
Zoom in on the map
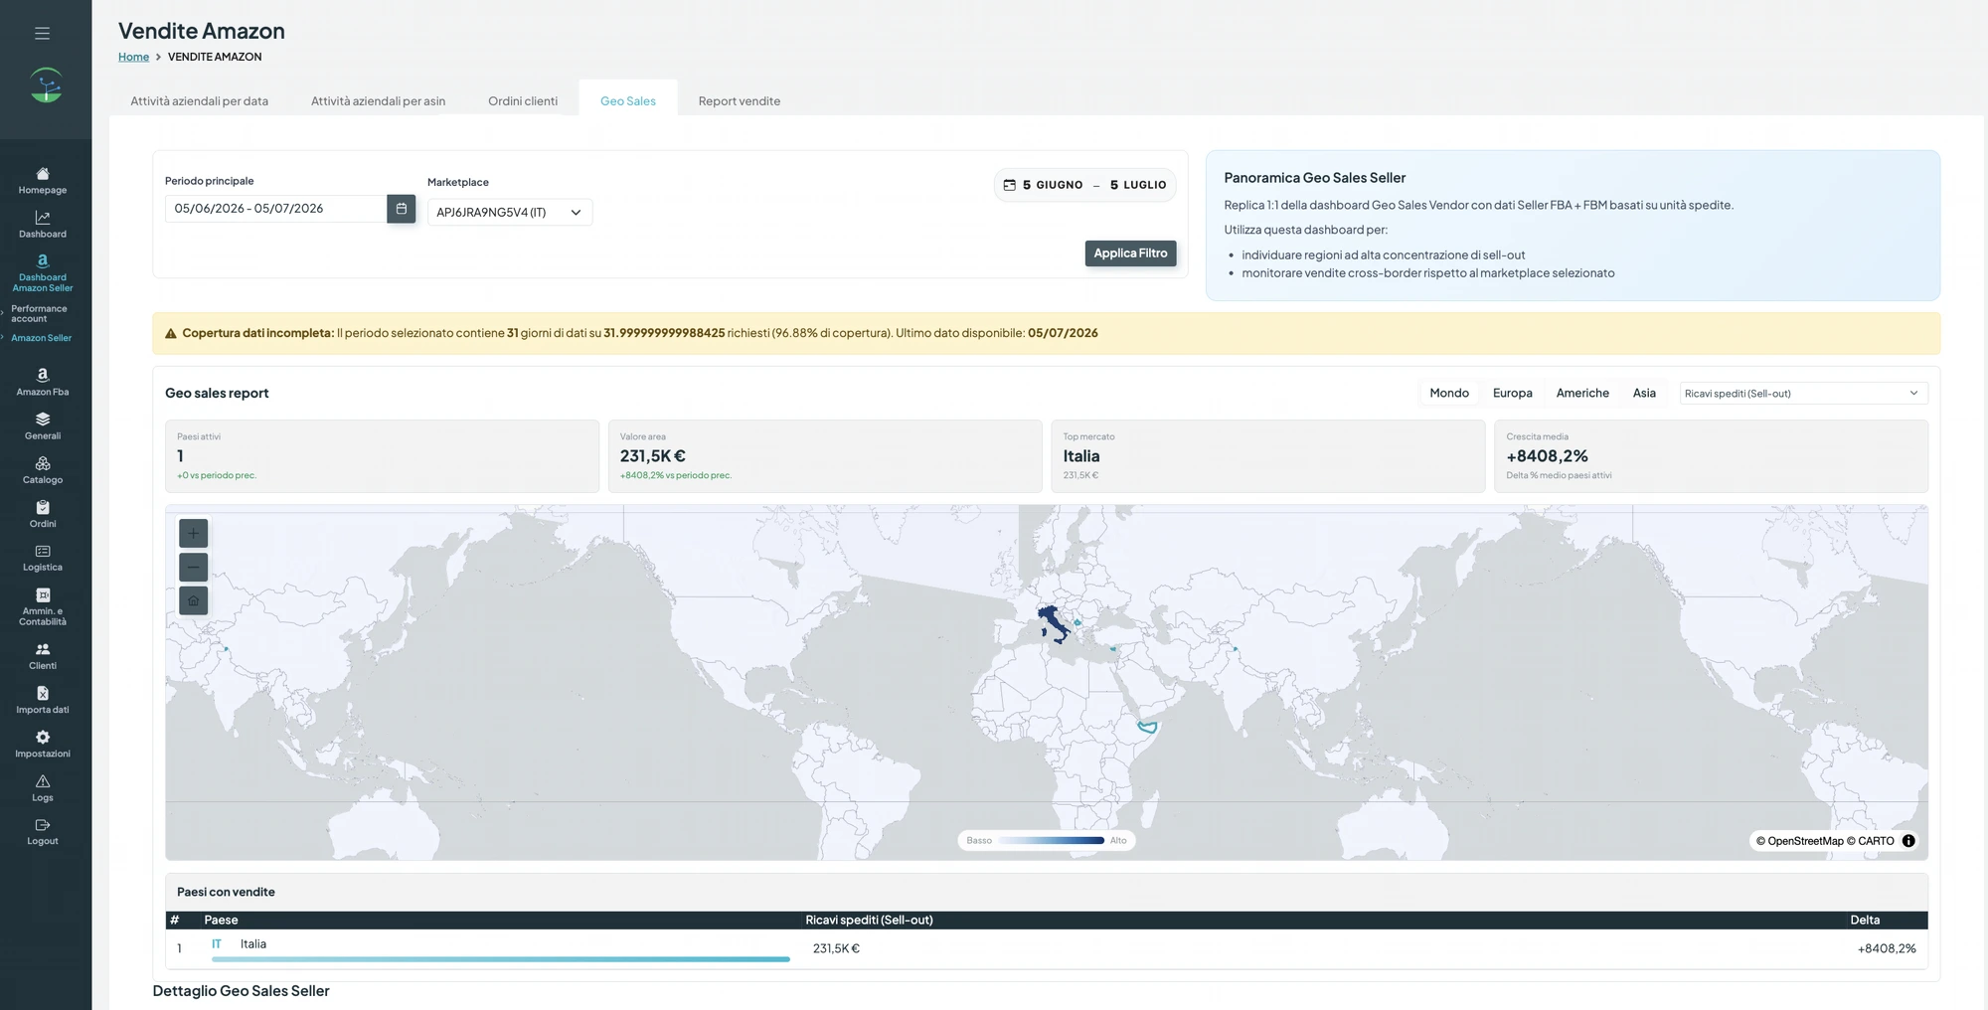194,534
